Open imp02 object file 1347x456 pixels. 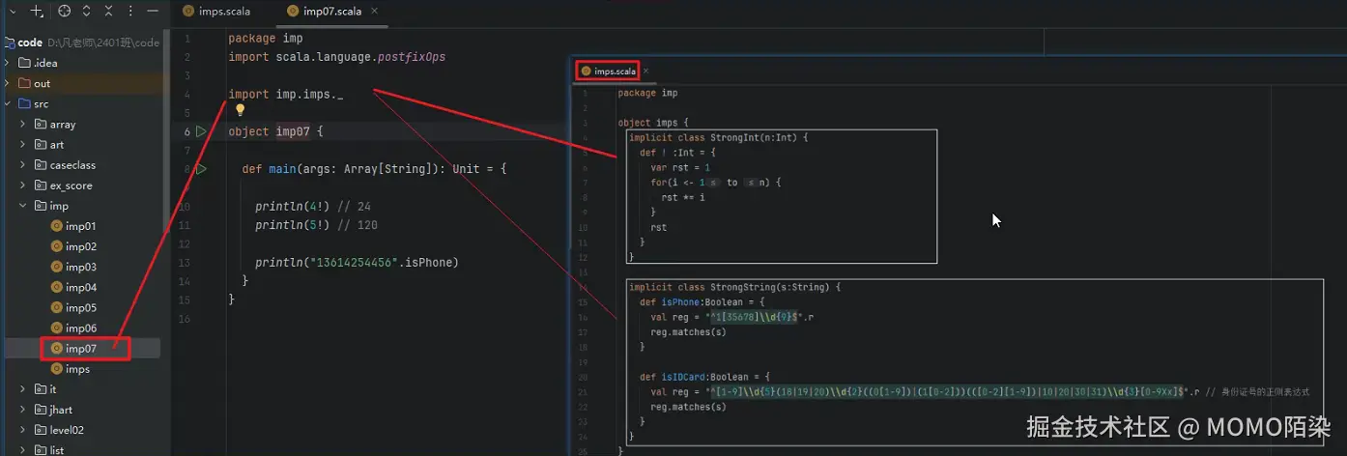click(x=80, y=246)
